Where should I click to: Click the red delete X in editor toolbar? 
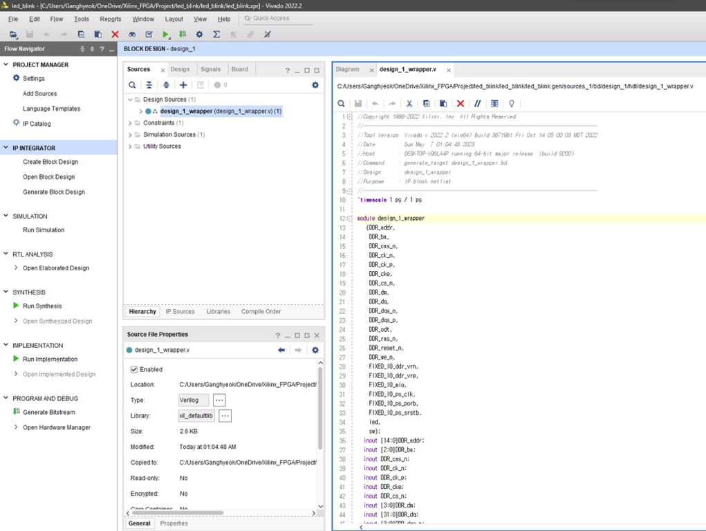[x=461, y=104]
